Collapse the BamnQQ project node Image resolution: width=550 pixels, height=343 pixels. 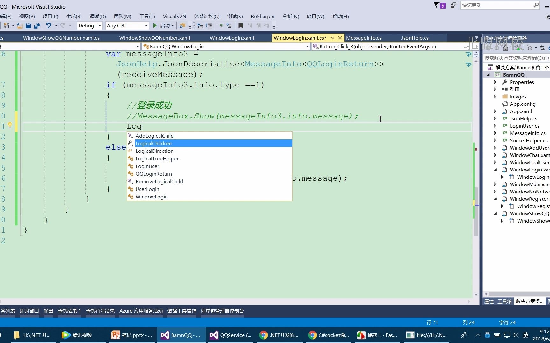point(488,75)
